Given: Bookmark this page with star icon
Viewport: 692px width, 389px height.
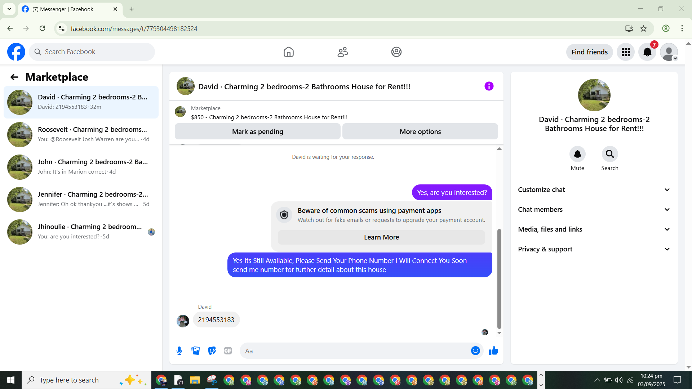Looking at the screenshot, I should pyautogui.click(x=644, y=28).
